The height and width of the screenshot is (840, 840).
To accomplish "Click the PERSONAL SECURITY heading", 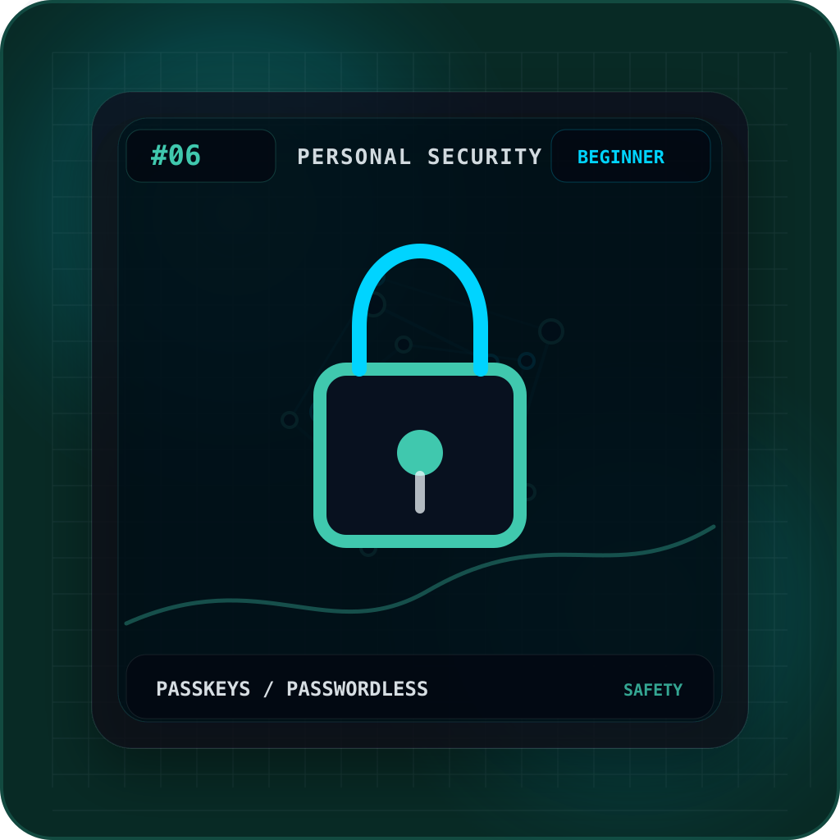I will [419, 157].
